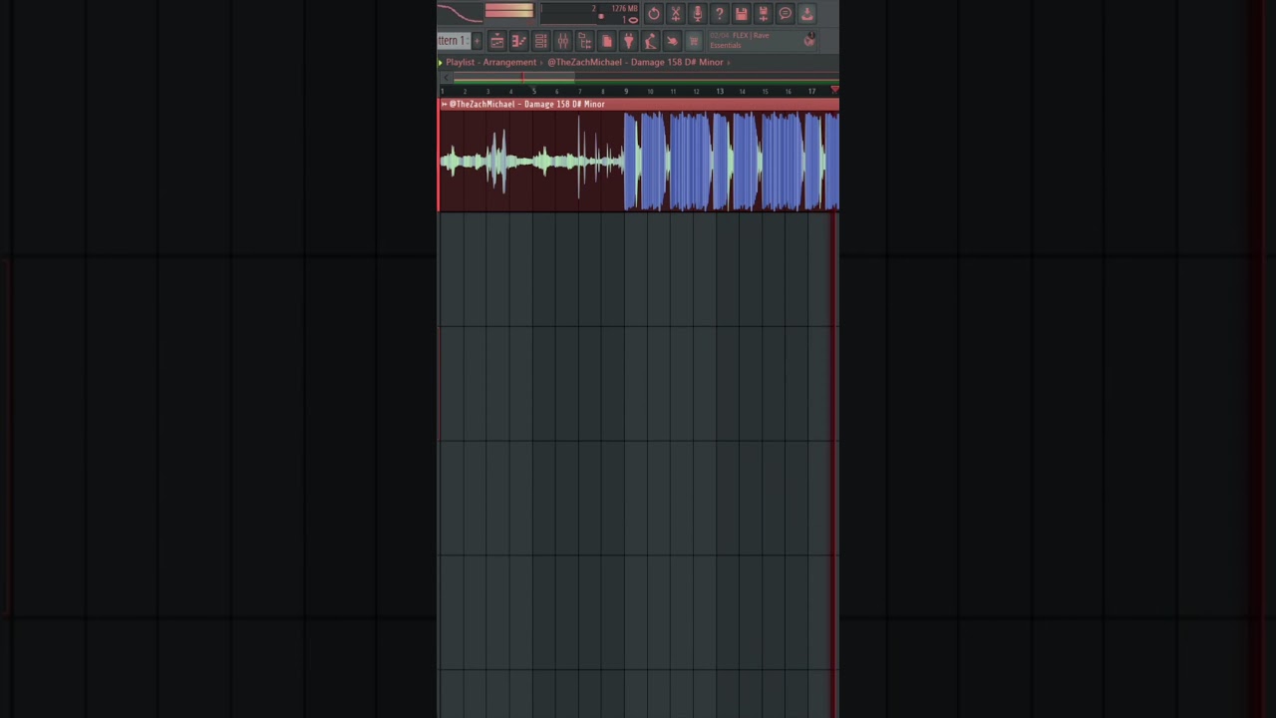Click the tempo tapper foot pedal icon

click(650, 41)
